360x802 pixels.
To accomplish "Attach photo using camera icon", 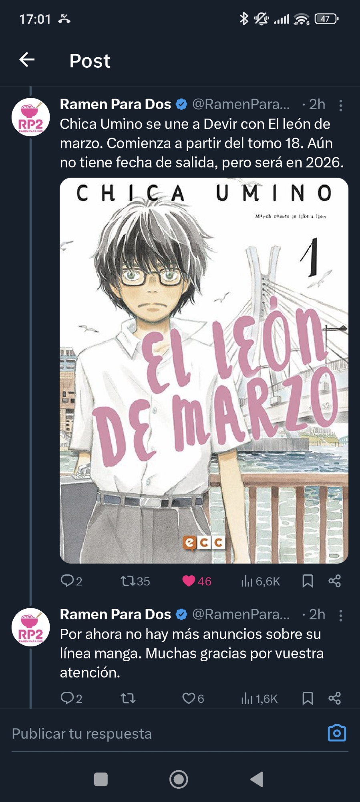I will coord(337,733).
